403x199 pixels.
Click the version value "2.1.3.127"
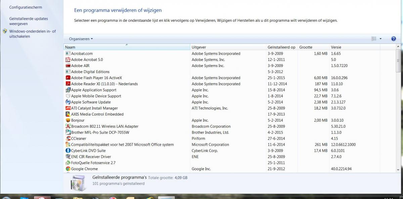point(338,102)
